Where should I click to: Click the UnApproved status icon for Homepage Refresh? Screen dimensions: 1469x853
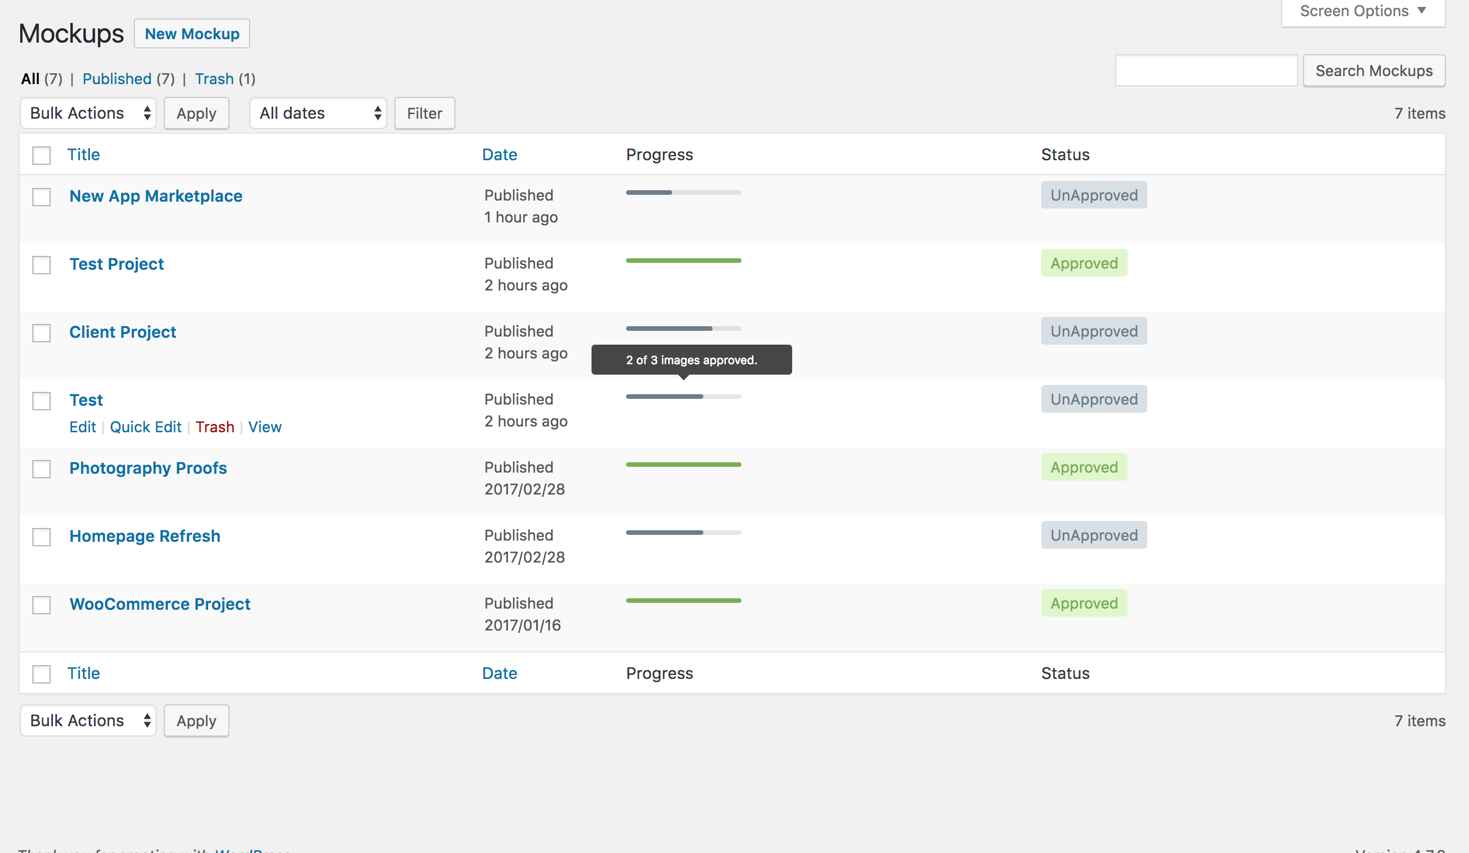(x=1093, y=535)
